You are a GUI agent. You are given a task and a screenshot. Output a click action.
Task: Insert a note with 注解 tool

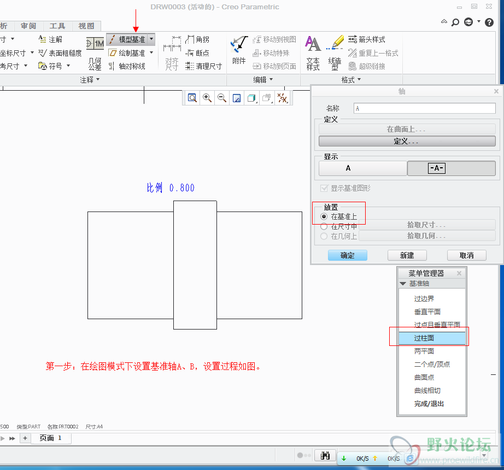(50, 39)
